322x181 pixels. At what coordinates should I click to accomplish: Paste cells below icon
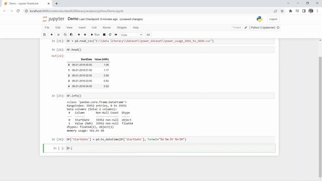click(x=71, y=35)
